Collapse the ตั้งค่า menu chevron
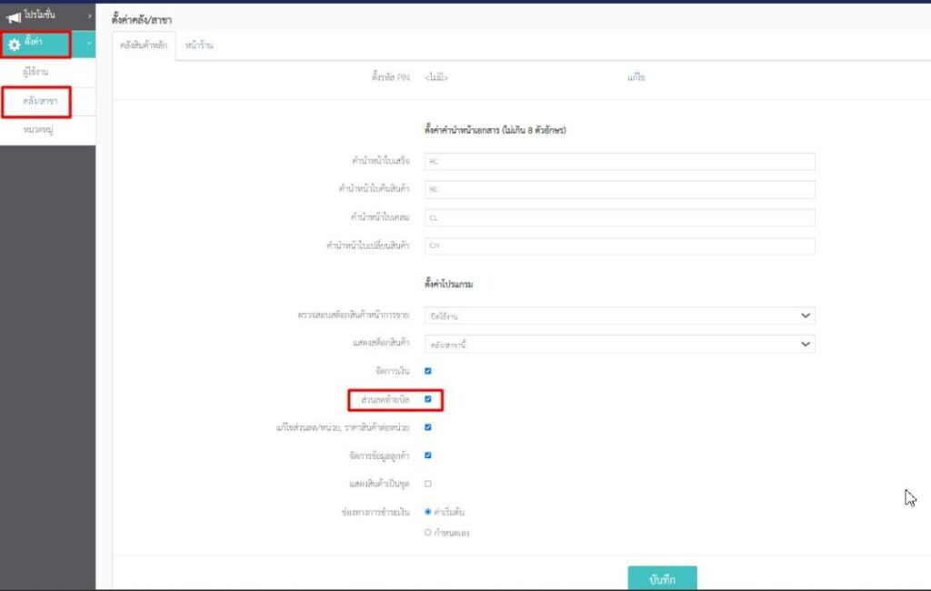 tap(89, 44)
